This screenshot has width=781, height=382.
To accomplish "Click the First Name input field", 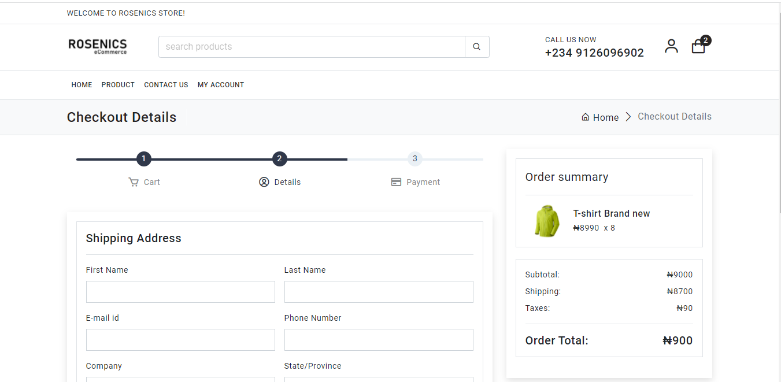I will tap(180, 292).
